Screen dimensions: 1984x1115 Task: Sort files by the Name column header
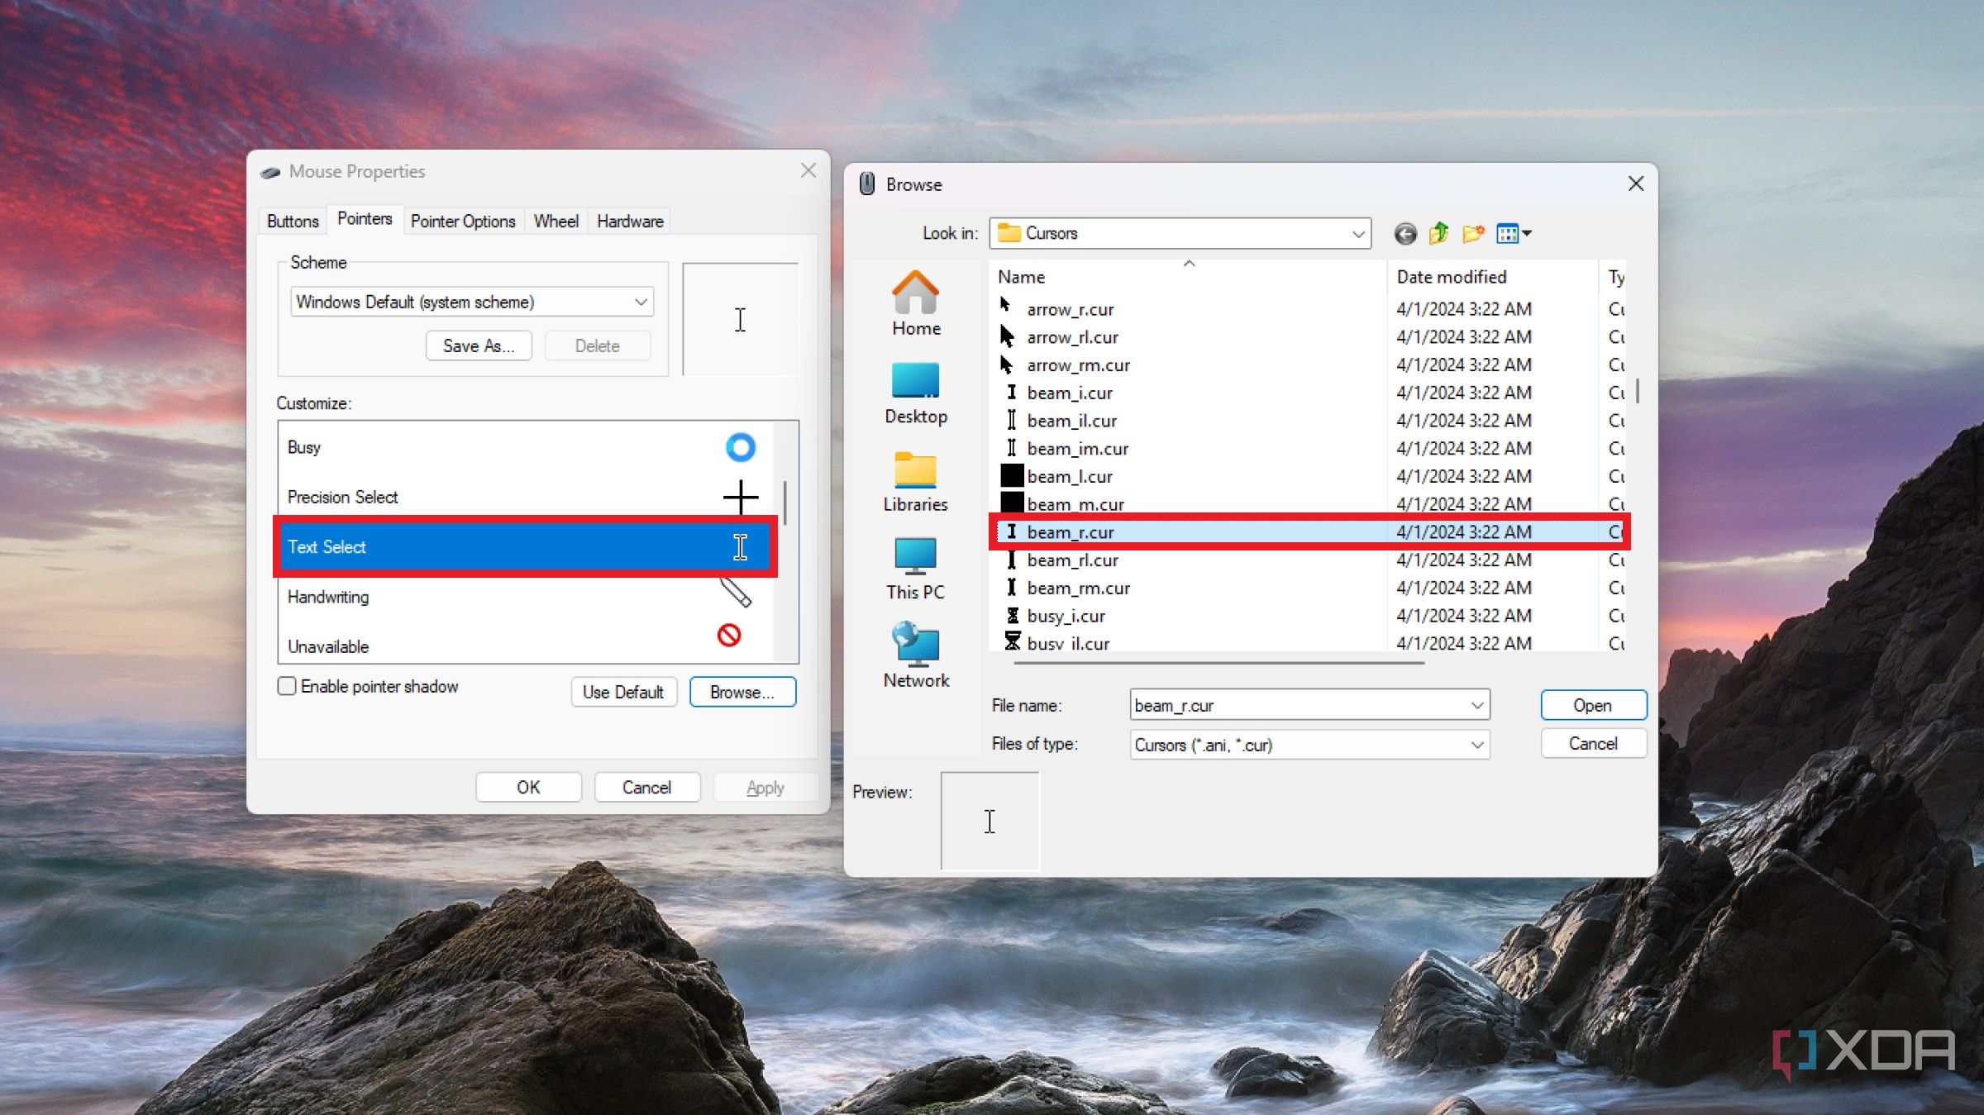coord(1022,277)
